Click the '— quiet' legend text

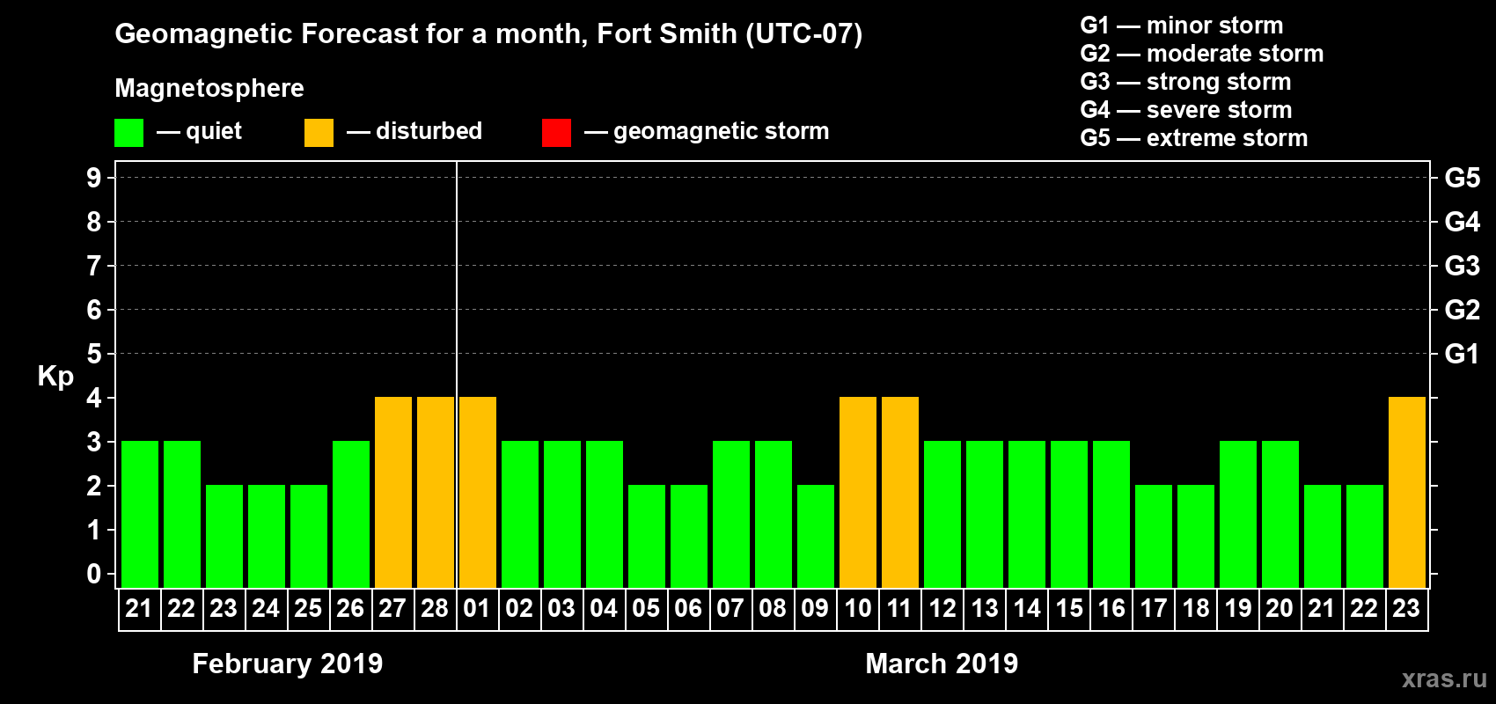tap(200, 131)
